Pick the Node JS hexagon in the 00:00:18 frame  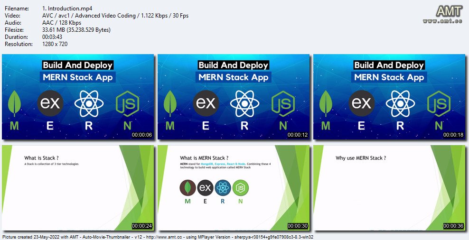[439, 104]
